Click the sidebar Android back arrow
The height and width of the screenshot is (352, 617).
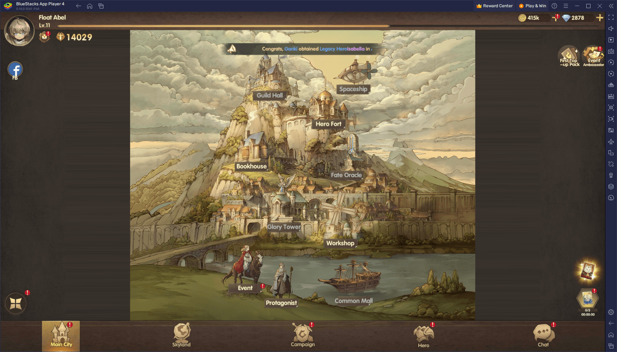pos(611,323)
